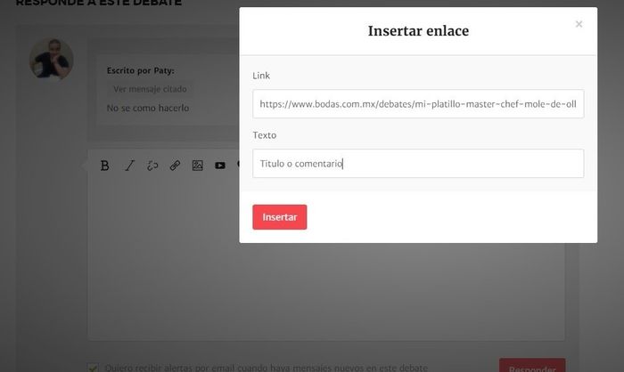
Task: Click the Insertar enlace dialog title
Action: tap(418, 31)
